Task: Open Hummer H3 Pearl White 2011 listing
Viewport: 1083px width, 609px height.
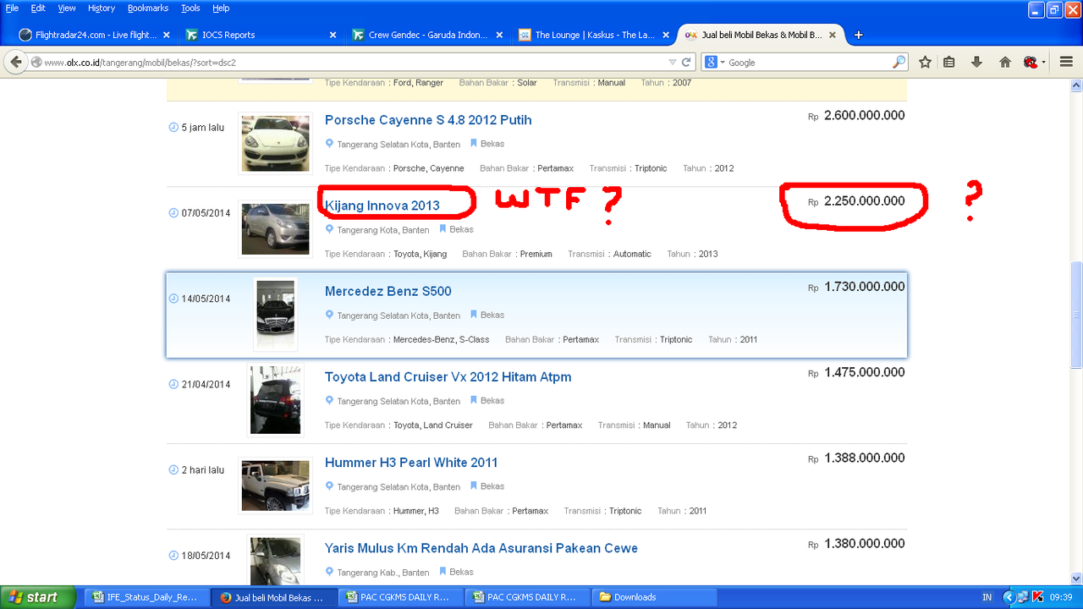Action: tap(411, 463)
